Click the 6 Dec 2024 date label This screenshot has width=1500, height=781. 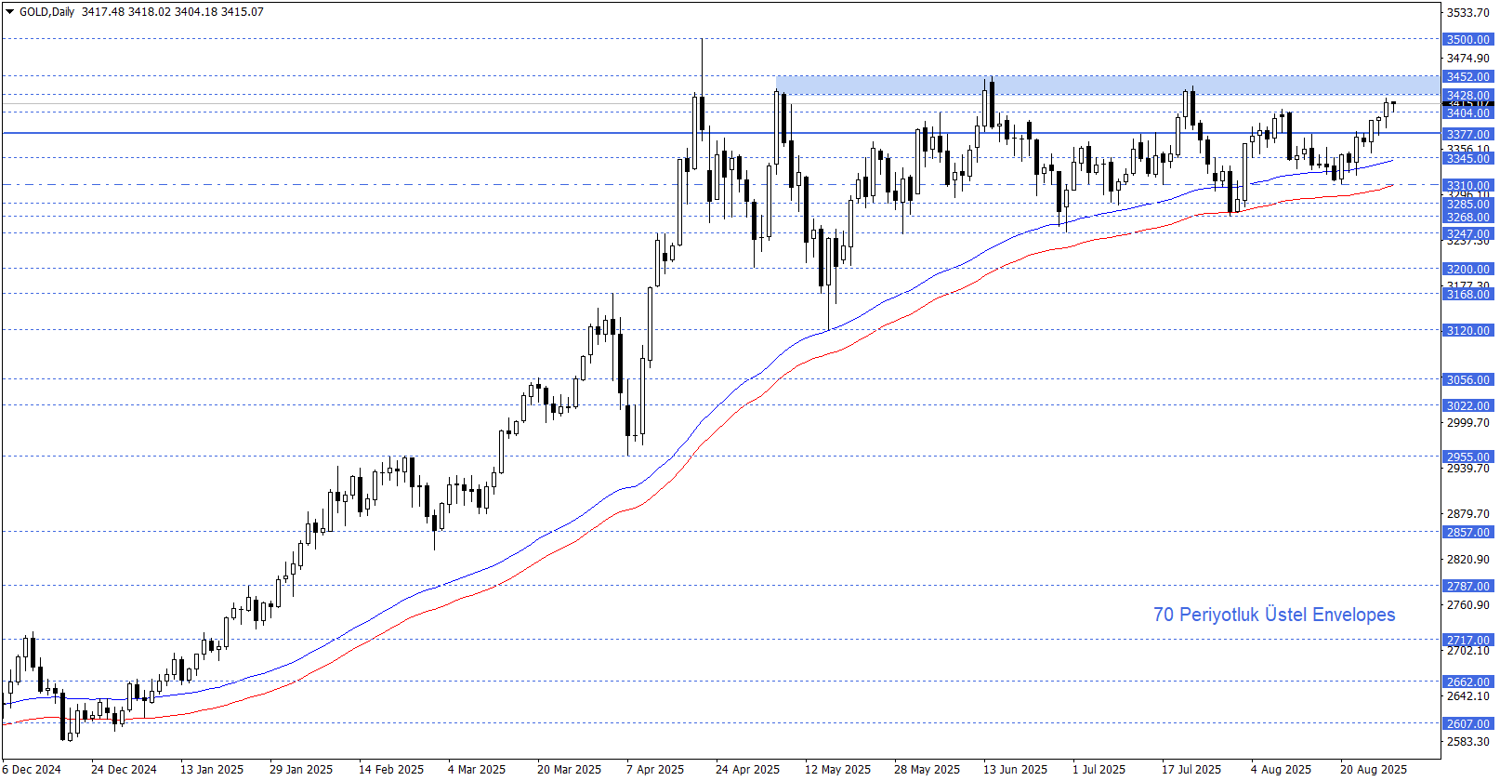click(x=32, y=769)
